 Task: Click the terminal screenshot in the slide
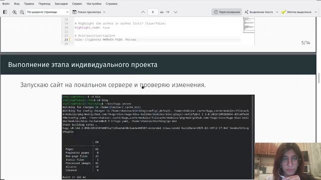[158, 137]
